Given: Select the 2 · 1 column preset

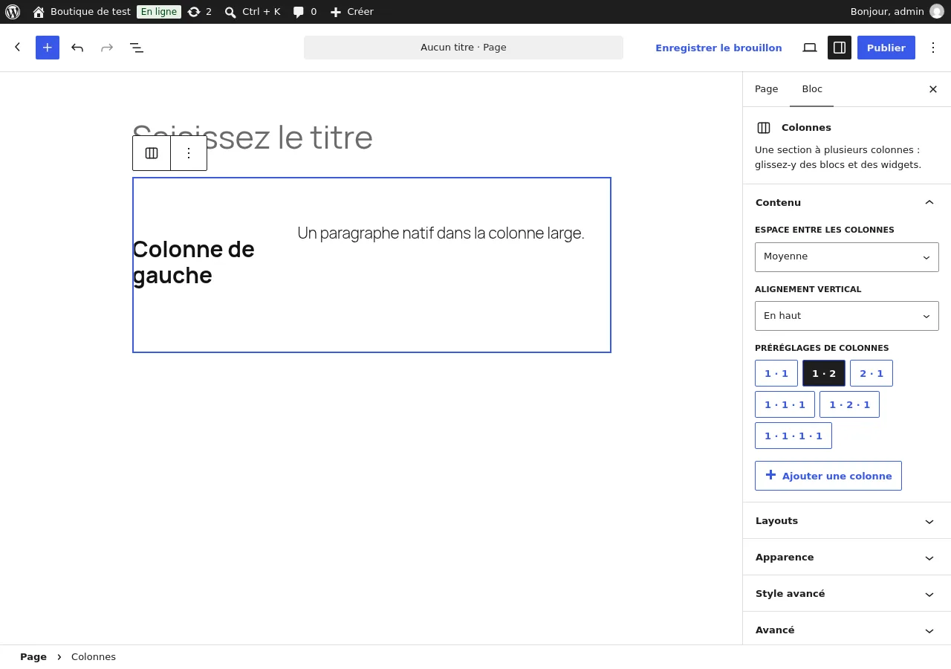Looking at the screenshot, I should (872, 373).
